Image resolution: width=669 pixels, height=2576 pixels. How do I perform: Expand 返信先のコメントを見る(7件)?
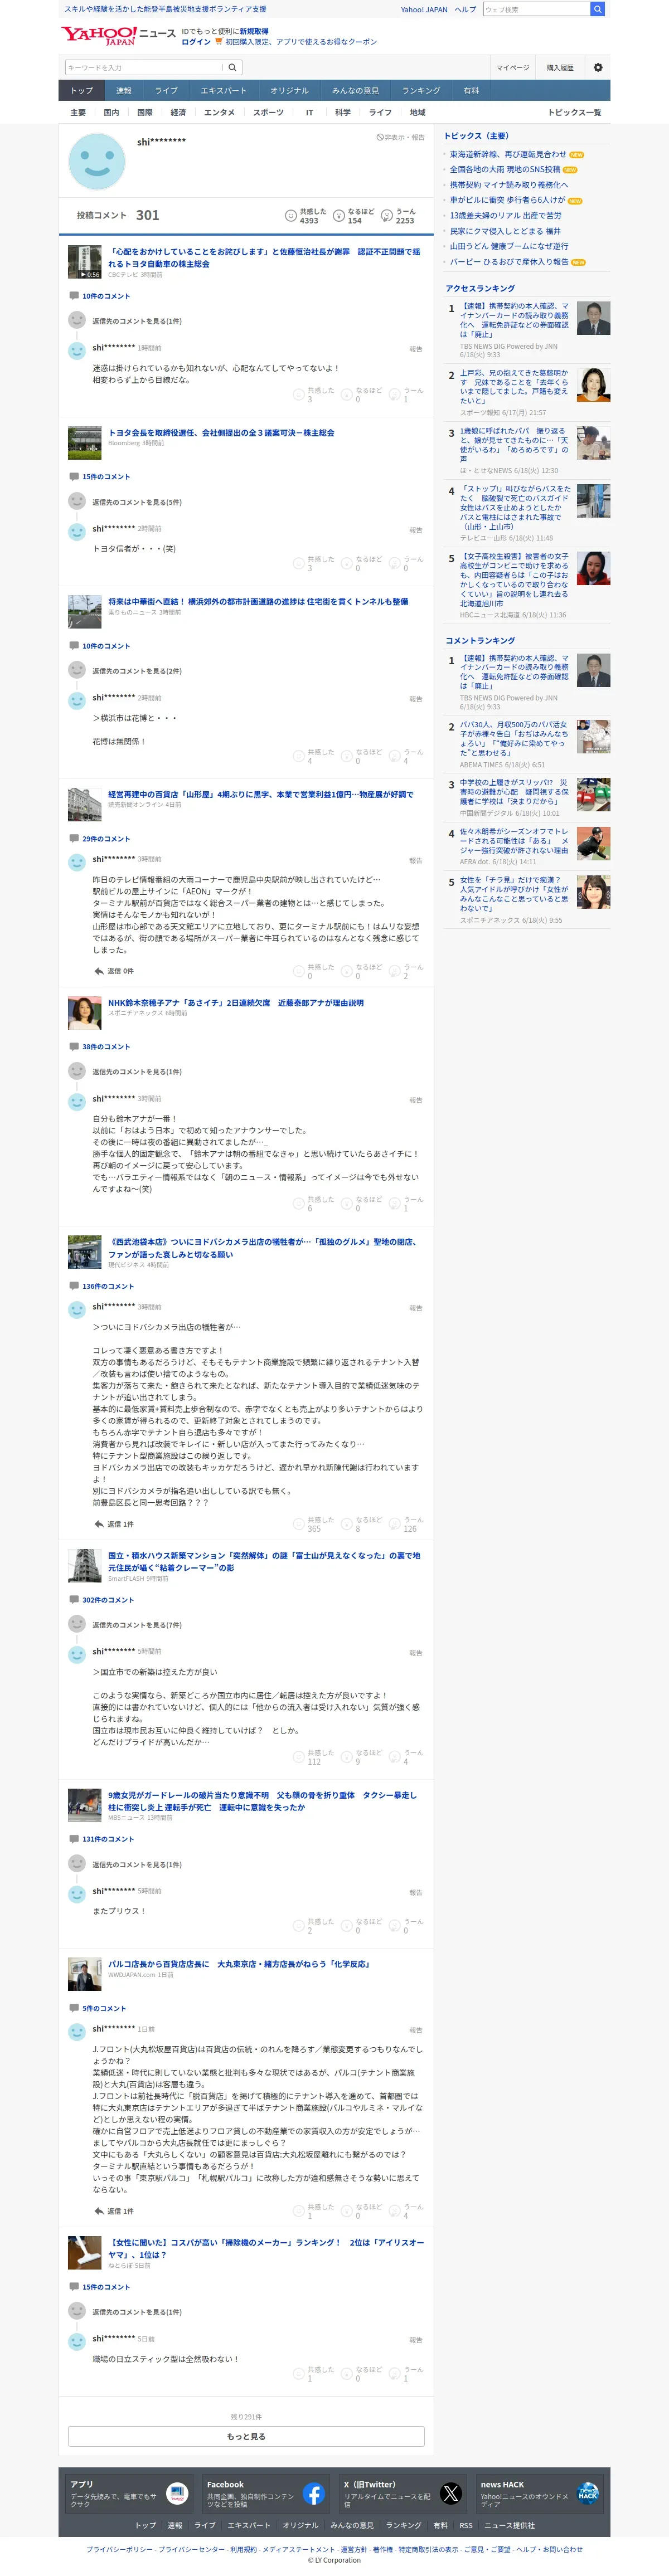tap(137, 1625)
